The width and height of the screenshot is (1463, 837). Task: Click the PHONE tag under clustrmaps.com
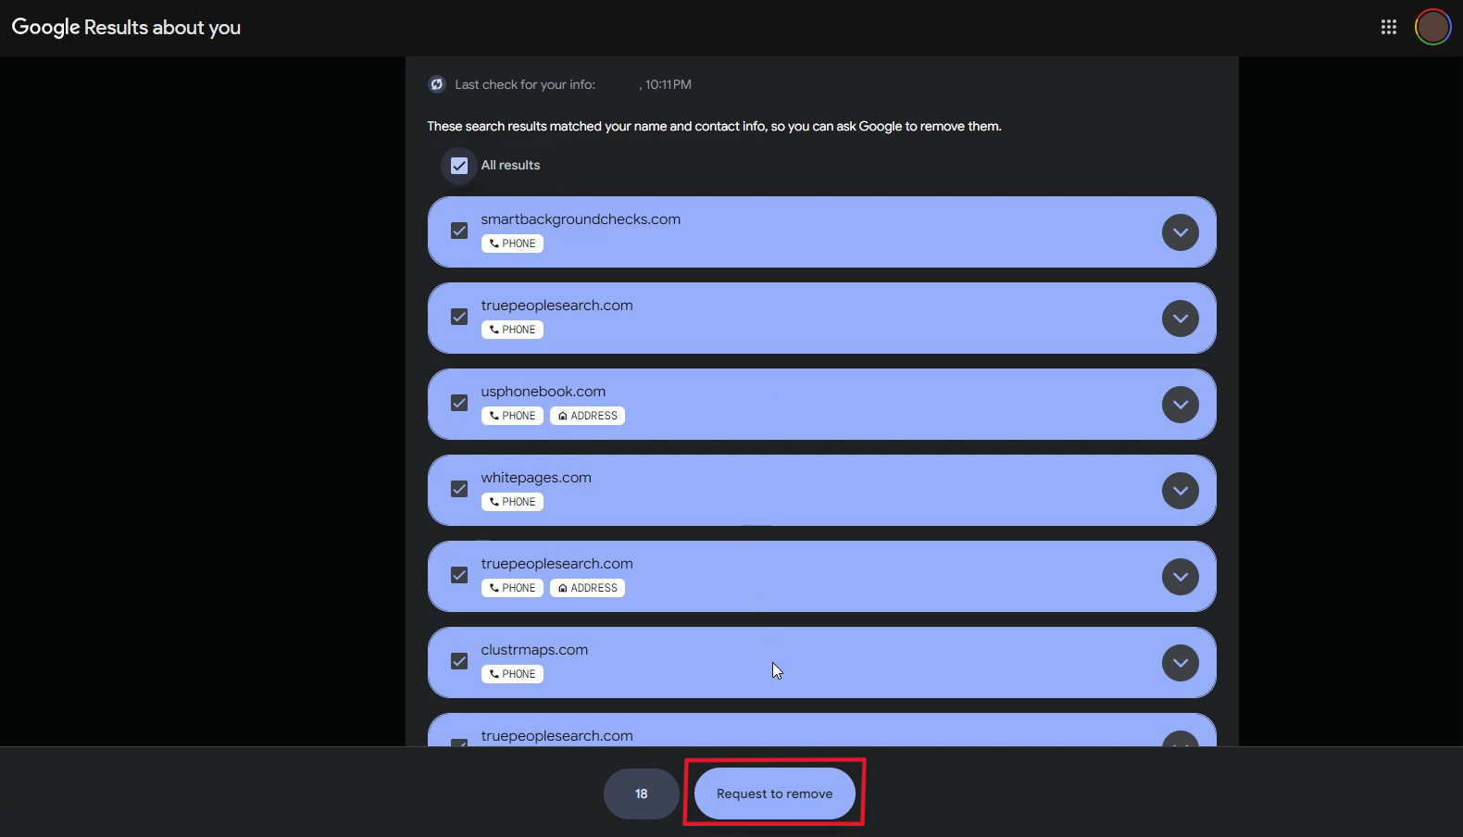[512, 674]
